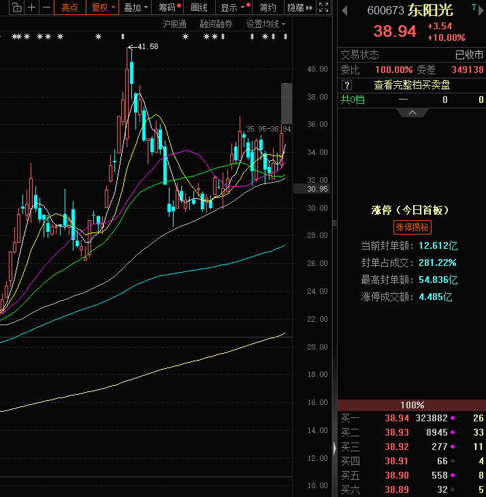
Task: Click the magenta diamond in 买三 row
Action: pos(453,447)
